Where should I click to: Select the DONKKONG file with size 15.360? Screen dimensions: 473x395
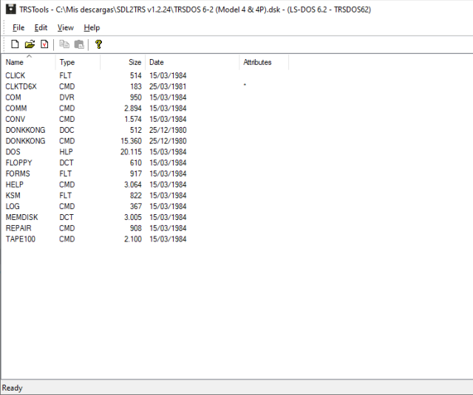pos(26,141)
